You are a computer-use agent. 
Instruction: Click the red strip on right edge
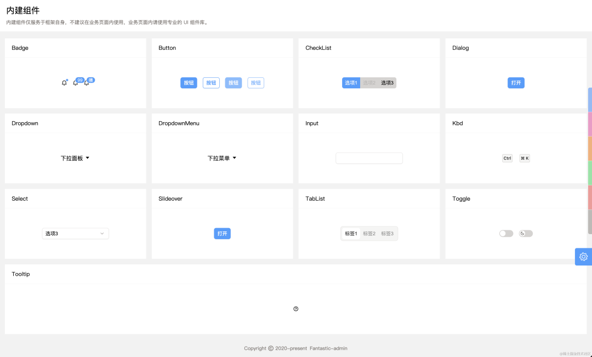tap(590, 197)
